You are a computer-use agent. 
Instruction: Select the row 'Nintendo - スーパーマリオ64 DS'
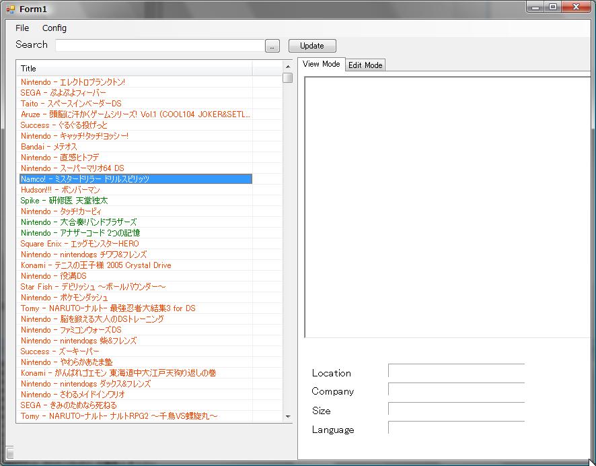(136, 168)
